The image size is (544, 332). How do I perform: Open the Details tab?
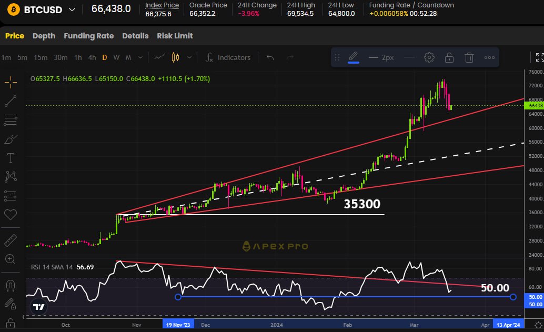click(135, 36)
